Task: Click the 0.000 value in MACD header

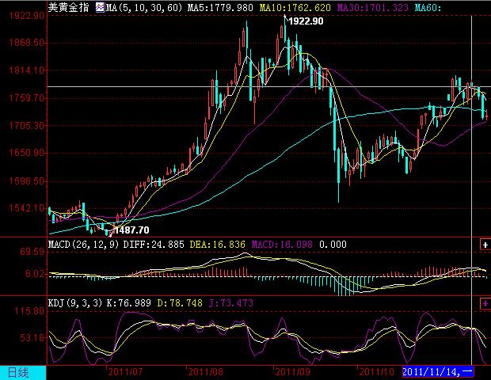Action: (x=333, y=244)
